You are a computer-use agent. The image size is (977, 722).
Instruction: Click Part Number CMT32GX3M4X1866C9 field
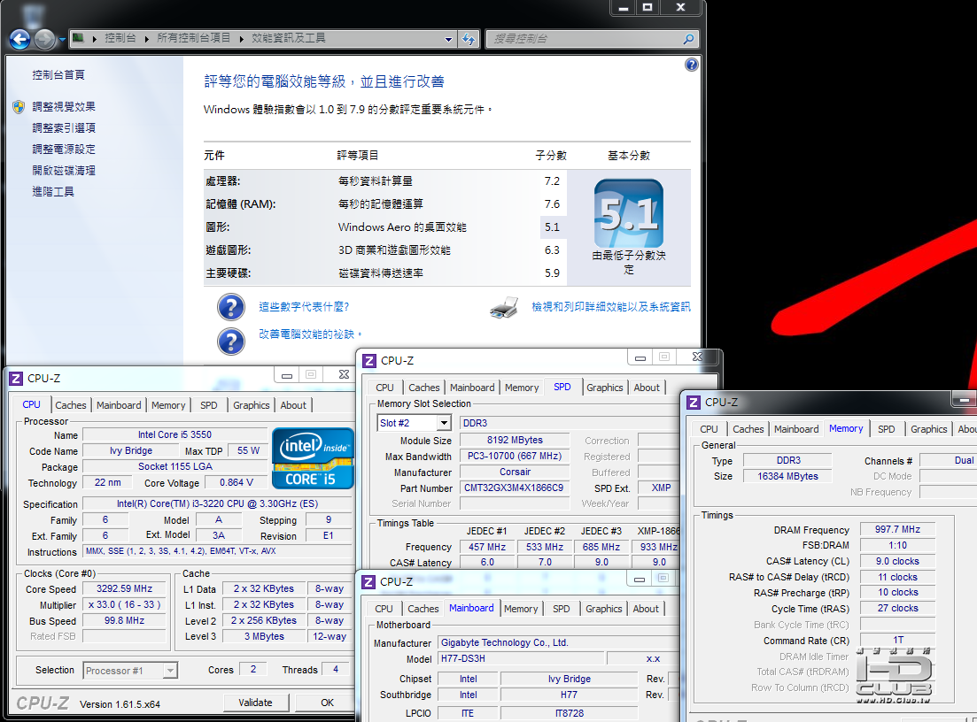pyautogui.click(x=514, y=488)
